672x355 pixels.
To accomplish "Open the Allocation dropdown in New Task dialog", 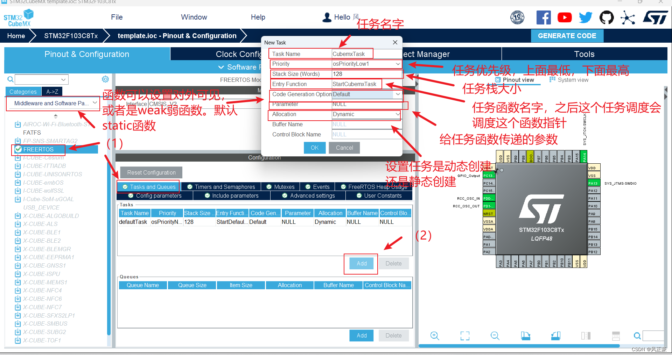I will [x=398, y=114].
